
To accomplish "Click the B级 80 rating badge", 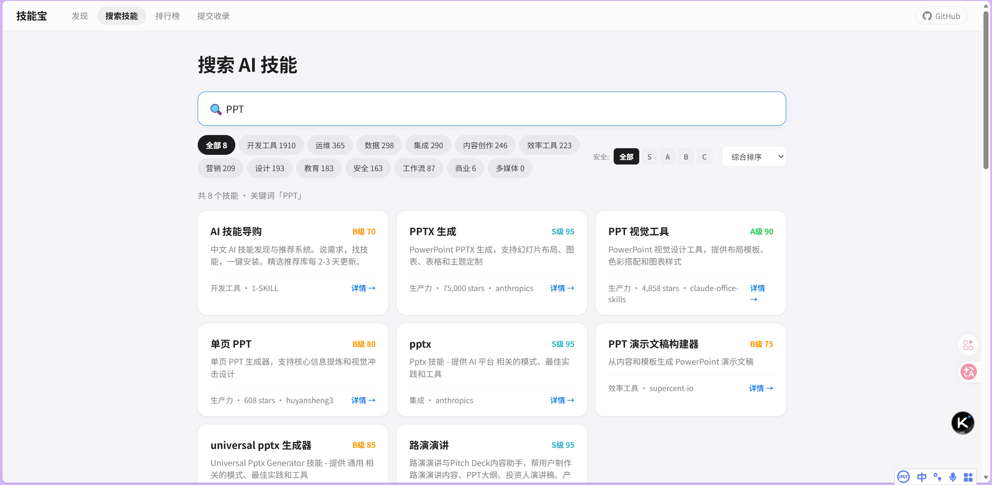I will [364, 344].
